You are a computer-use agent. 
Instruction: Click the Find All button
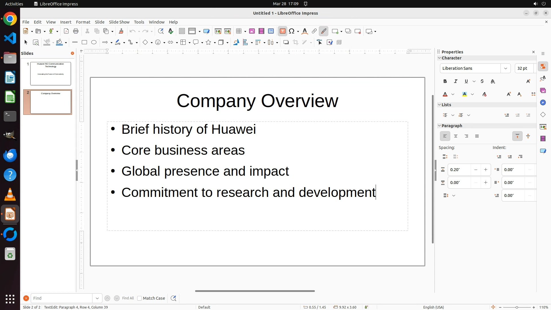(x=128, y=298)
